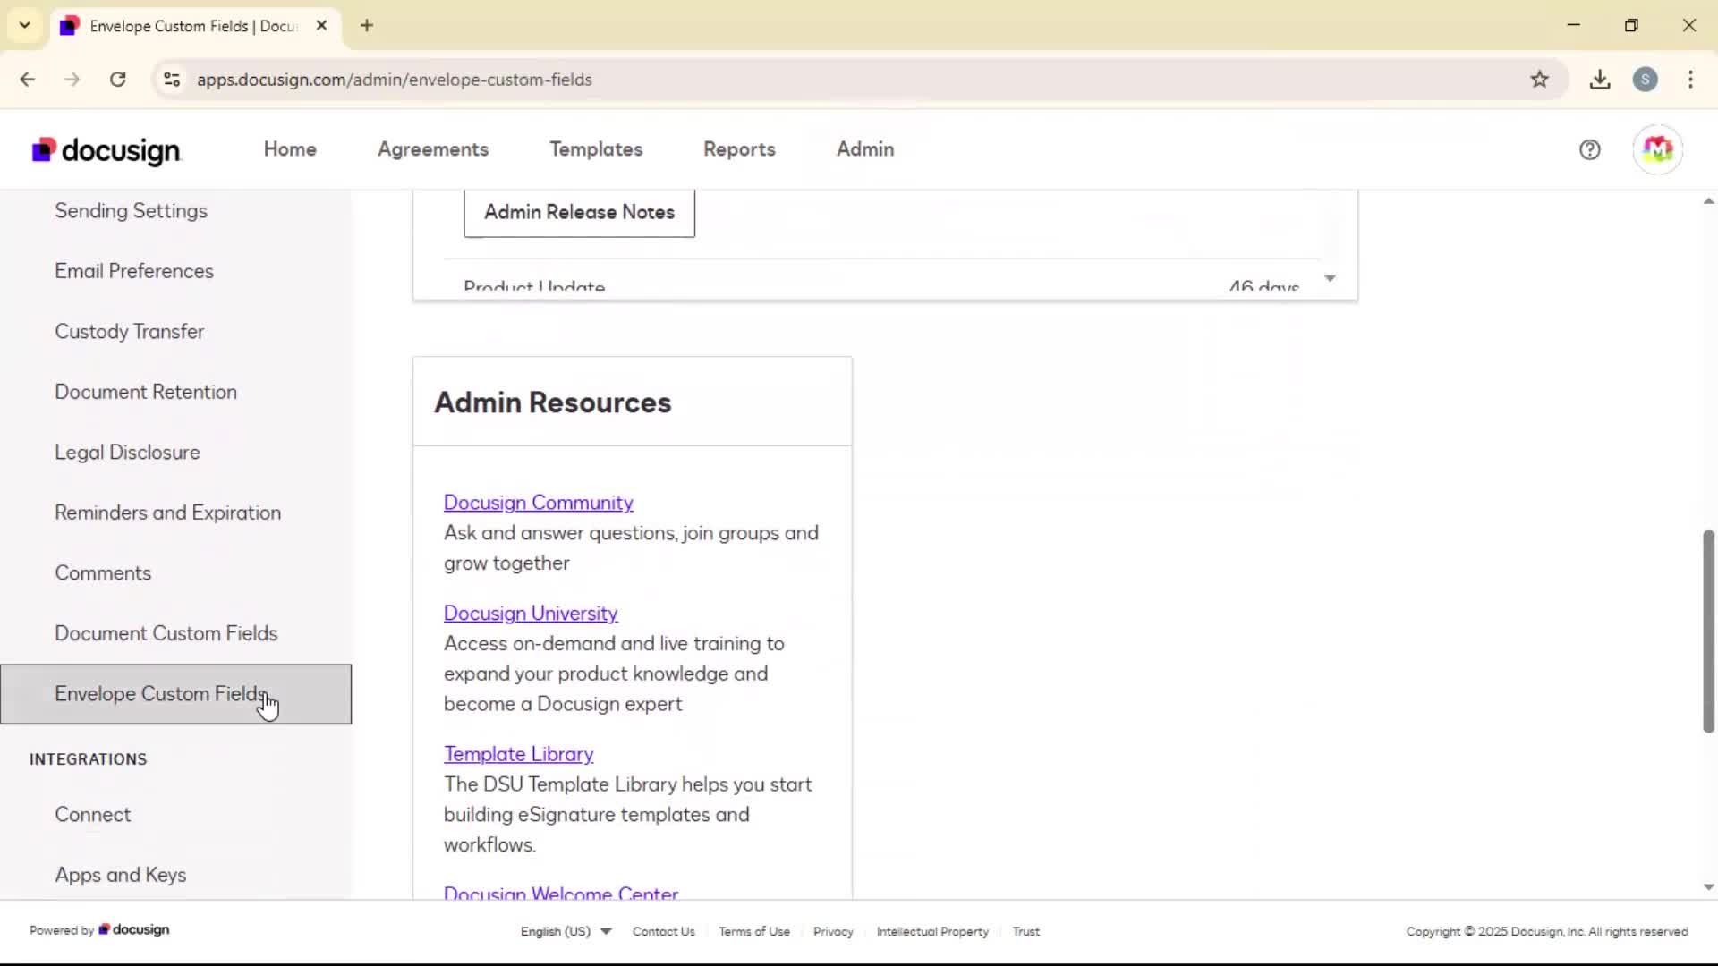This screenshot has width=1718, height=966.
Task: Open Comments settings in sidebar
Action: (103, 573)
